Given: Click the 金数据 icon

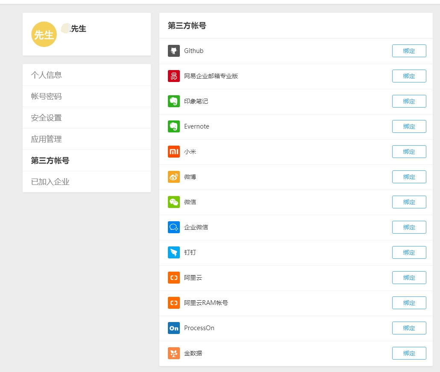Looking at the screenshot, I should (x=174, y=353).
